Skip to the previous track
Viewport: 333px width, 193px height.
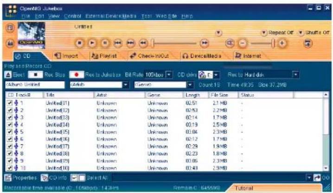pos(118,43)
